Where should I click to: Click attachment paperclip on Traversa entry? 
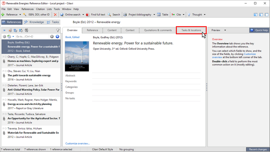coord(4,133)
